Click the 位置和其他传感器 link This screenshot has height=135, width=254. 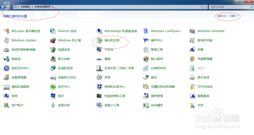[x=163, y=87]
